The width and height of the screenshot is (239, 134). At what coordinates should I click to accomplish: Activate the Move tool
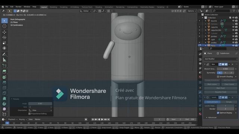4,32
